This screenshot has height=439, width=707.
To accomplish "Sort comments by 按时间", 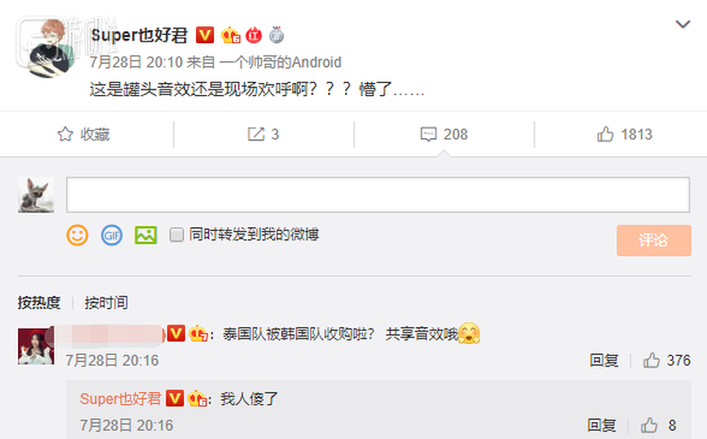I will click(106, 302).
